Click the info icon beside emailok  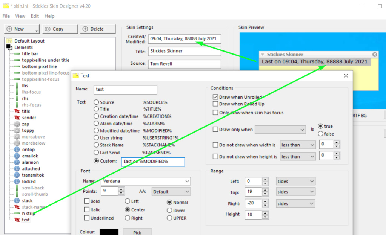(17, 156)
